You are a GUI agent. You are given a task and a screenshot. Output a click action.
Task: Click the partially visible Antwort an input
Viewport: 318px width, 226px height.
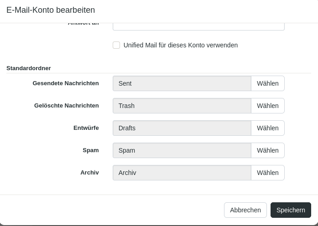coord(198,26)
